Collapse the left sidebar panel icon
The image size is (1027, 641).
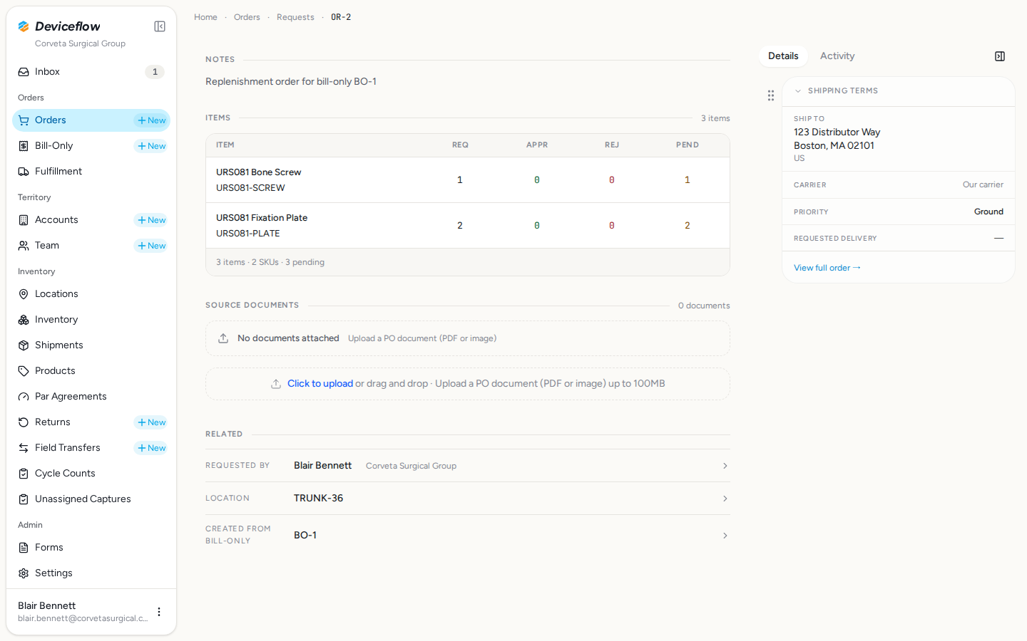[x=160, y=26]
